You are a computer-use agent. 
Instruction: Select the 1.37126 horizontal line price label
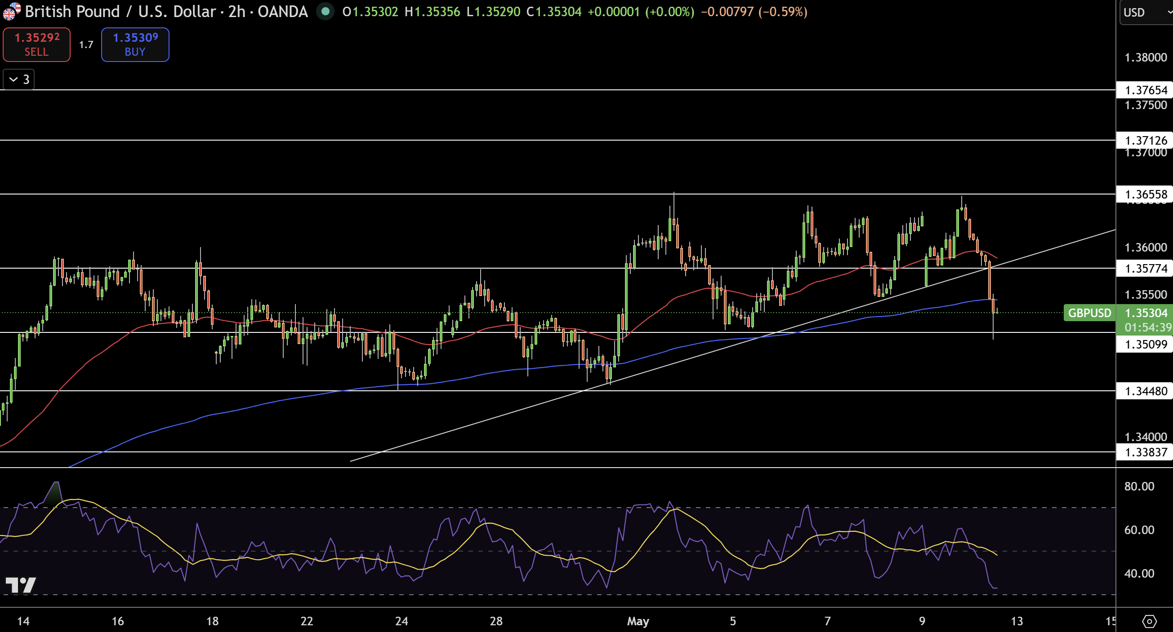[1145, 140]
